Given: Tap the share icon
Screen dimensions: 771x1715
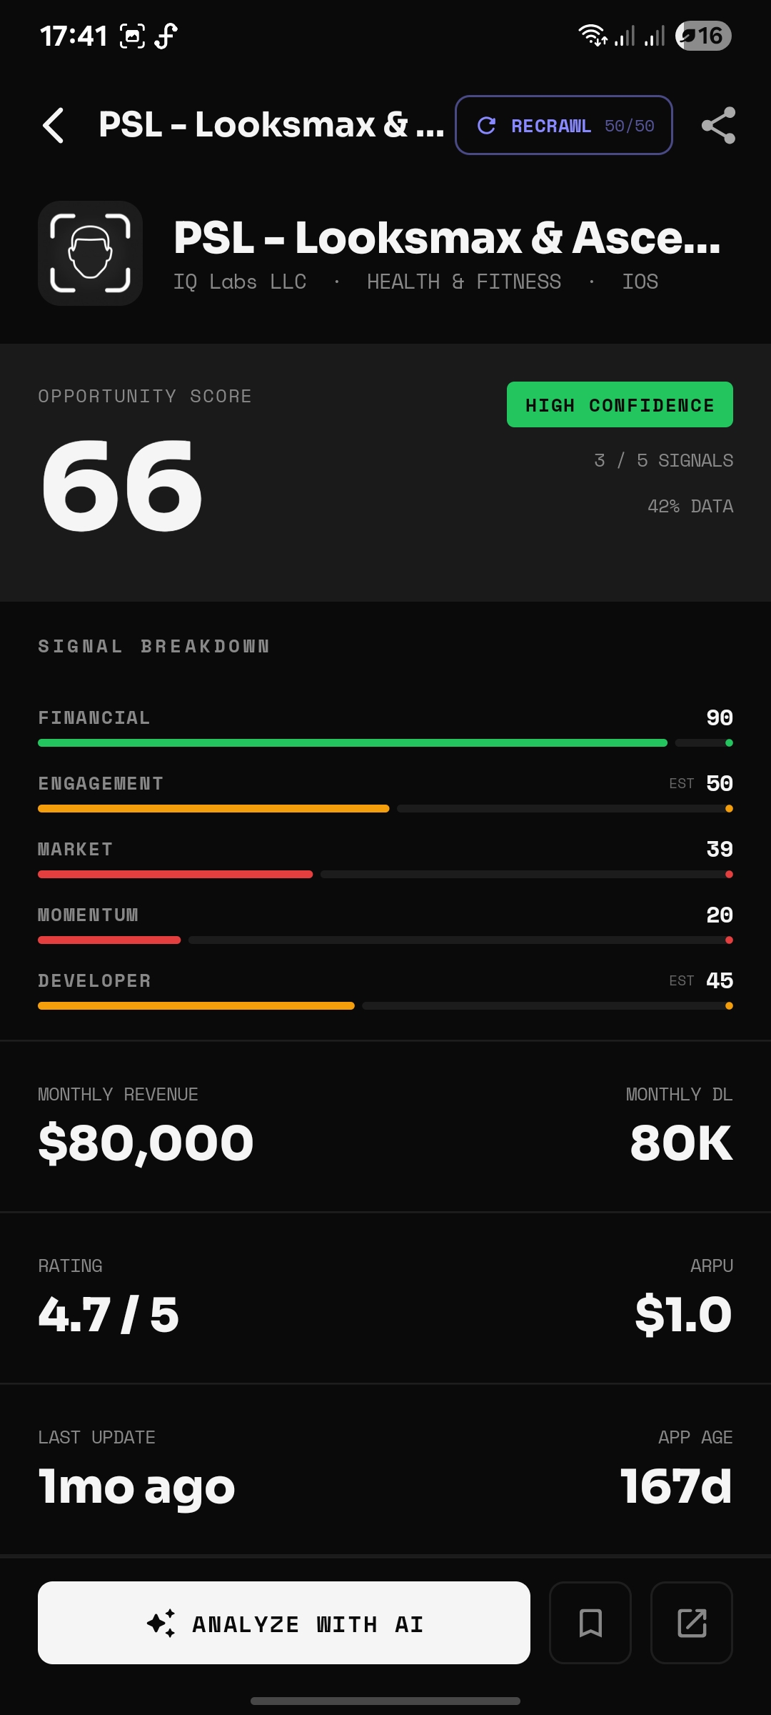Looking at the screenshot, I should click(718, 126).
